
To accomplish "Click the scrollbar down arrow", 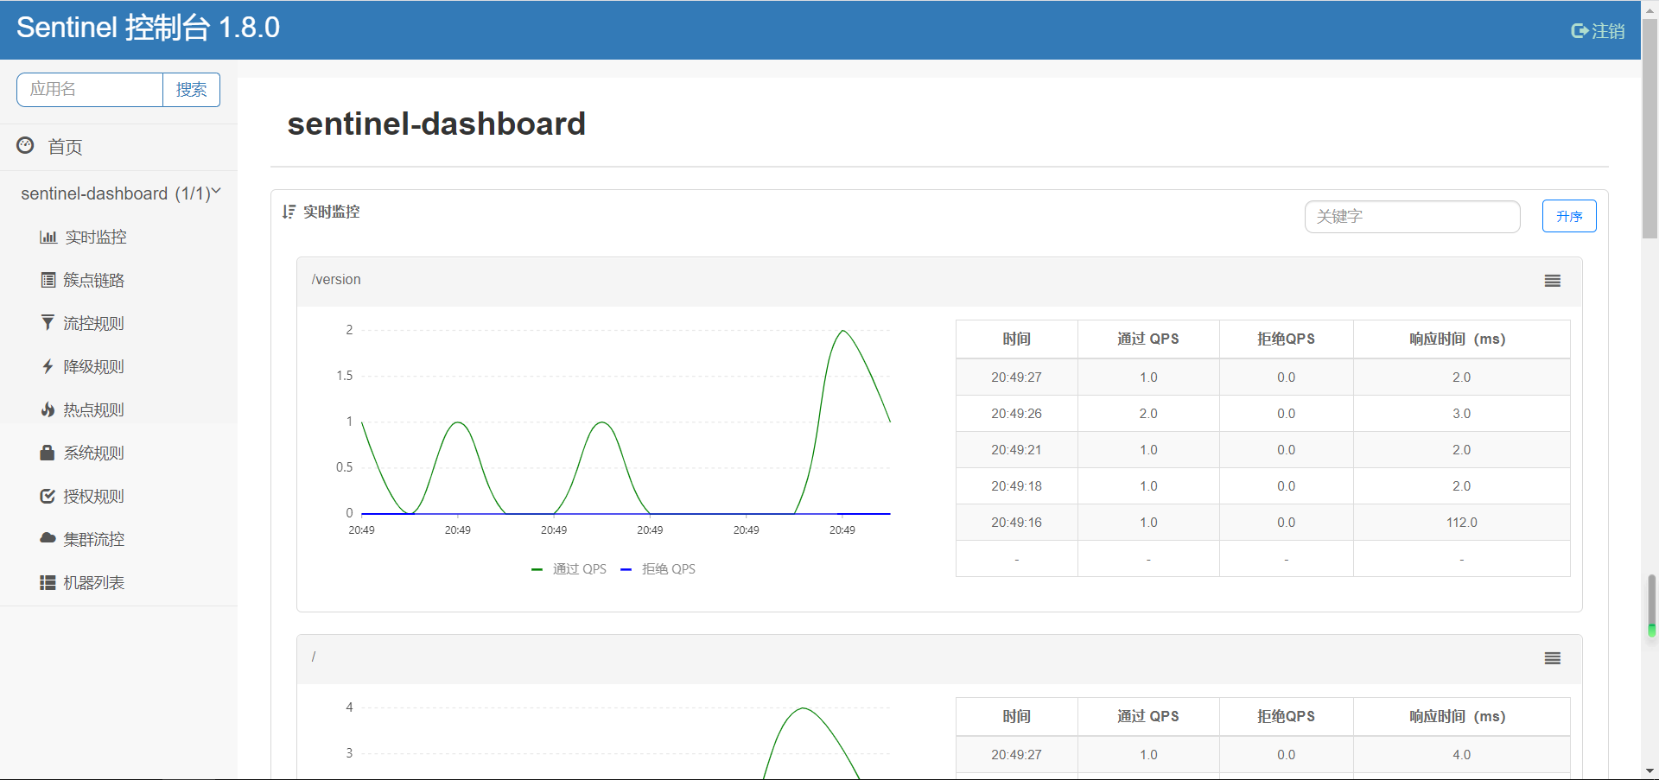I will click(1649, 771).
